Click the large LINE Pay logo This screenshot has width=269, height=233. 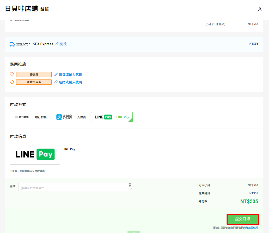[35, 154]
